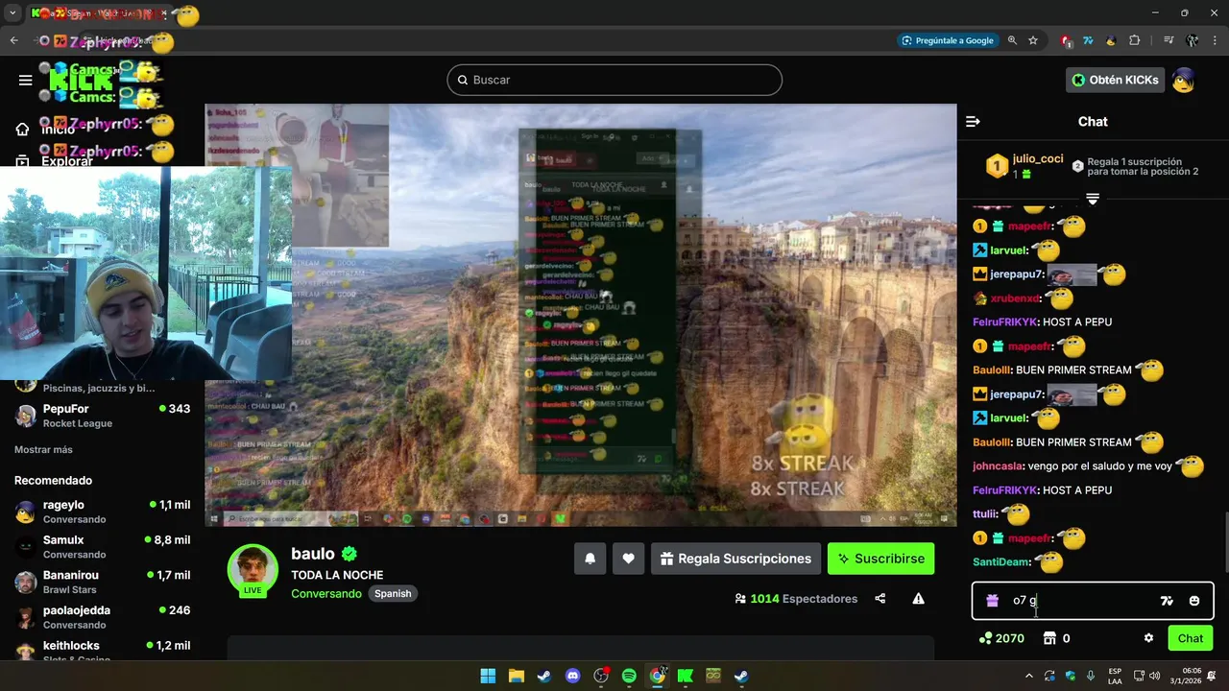The image size is (1229, 691).
Task: Open 7TV emote menu in chat input
Action: pyautogui.click(x=1167, y=601)
